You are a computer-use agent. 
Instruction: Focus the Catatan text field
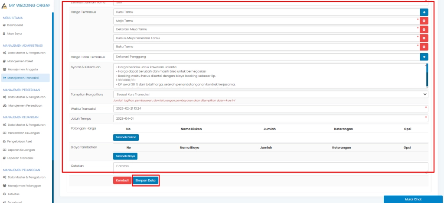click(x=271, y=167)
